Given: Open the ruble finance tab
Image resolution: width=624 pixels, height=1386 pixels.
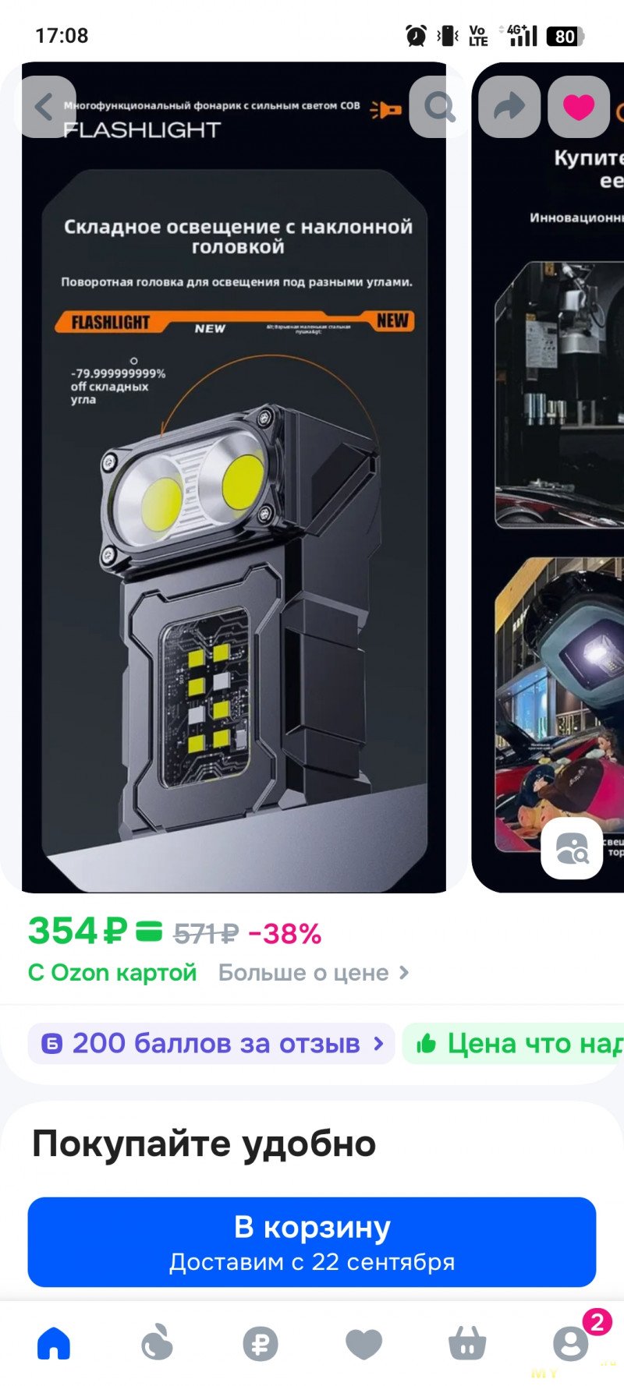Looking at the screenshot, I should (x=261, y=1344).
